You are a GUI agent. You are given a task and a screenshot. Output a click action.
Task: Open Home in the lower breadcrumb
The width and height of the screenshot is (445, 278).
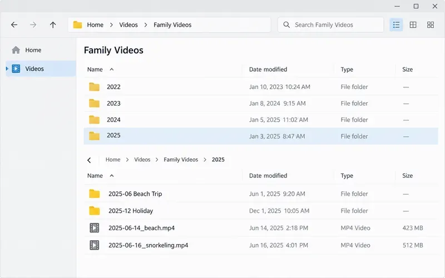click(113, 160)
